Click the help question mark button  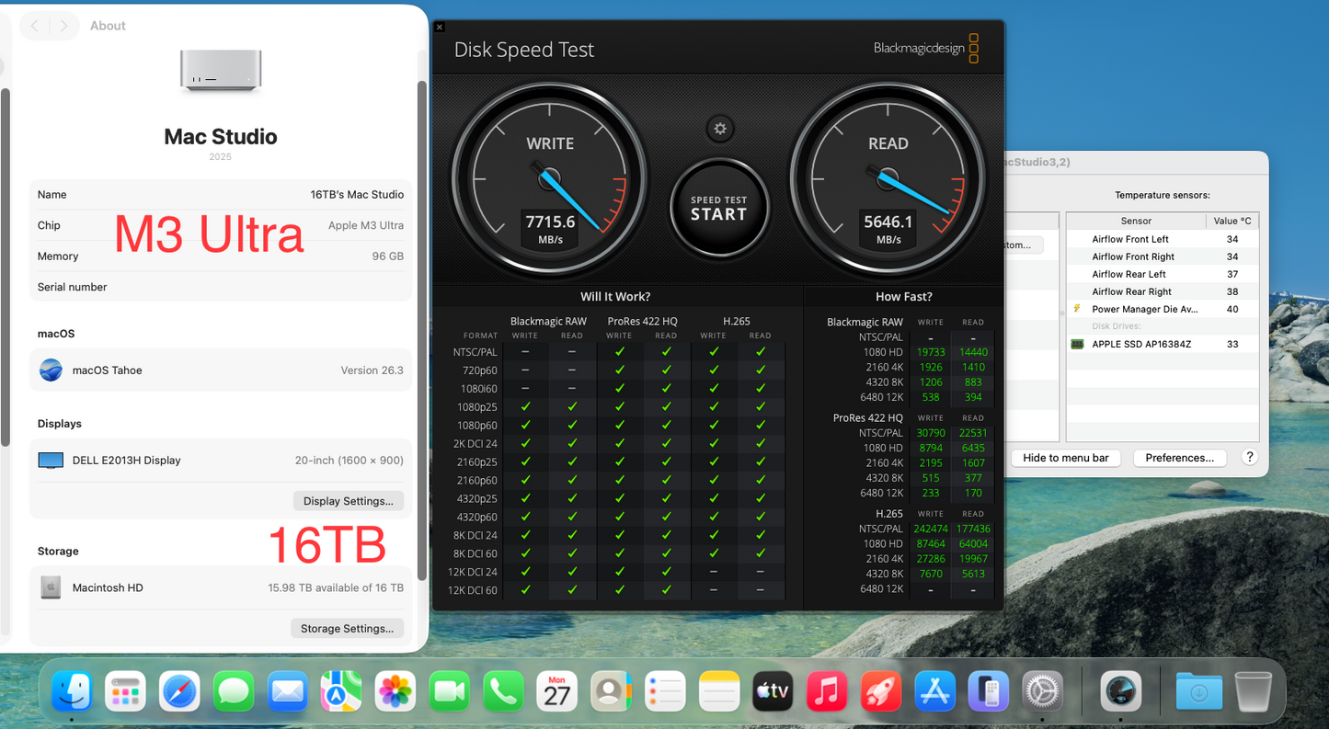(1249, 457)
